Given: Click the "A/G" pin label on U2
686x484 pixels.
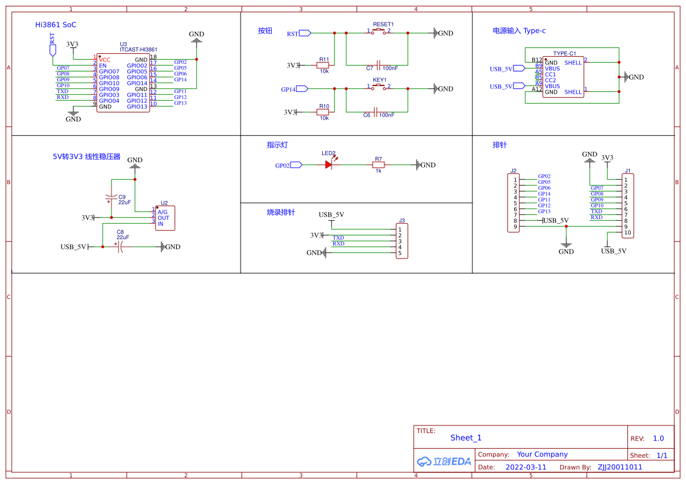Looking at the screenshot, I should coord(163,212).
